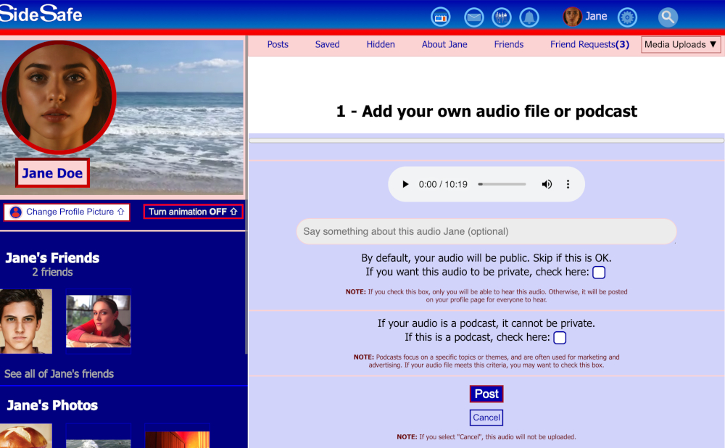725x448 pixels.
Task: Post the uploaded audio file
Action: (486, 393)
